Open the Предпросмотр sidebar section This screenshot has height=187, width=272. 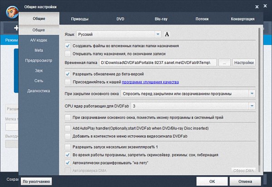tap(39, 60)
